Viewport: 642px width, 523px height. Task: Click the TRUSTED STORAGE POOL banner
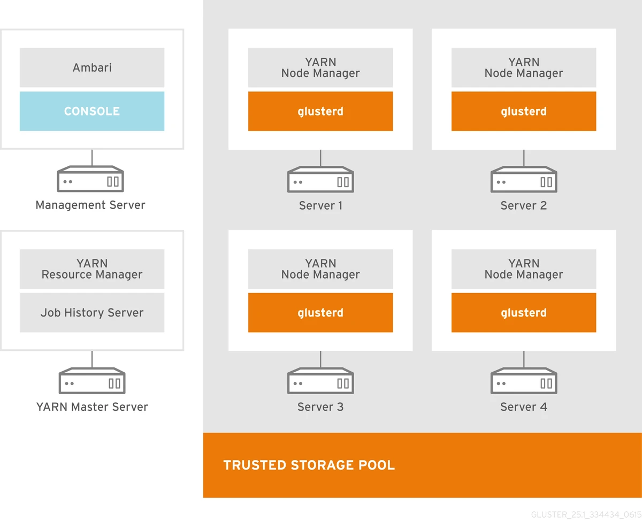click(422, 465)
